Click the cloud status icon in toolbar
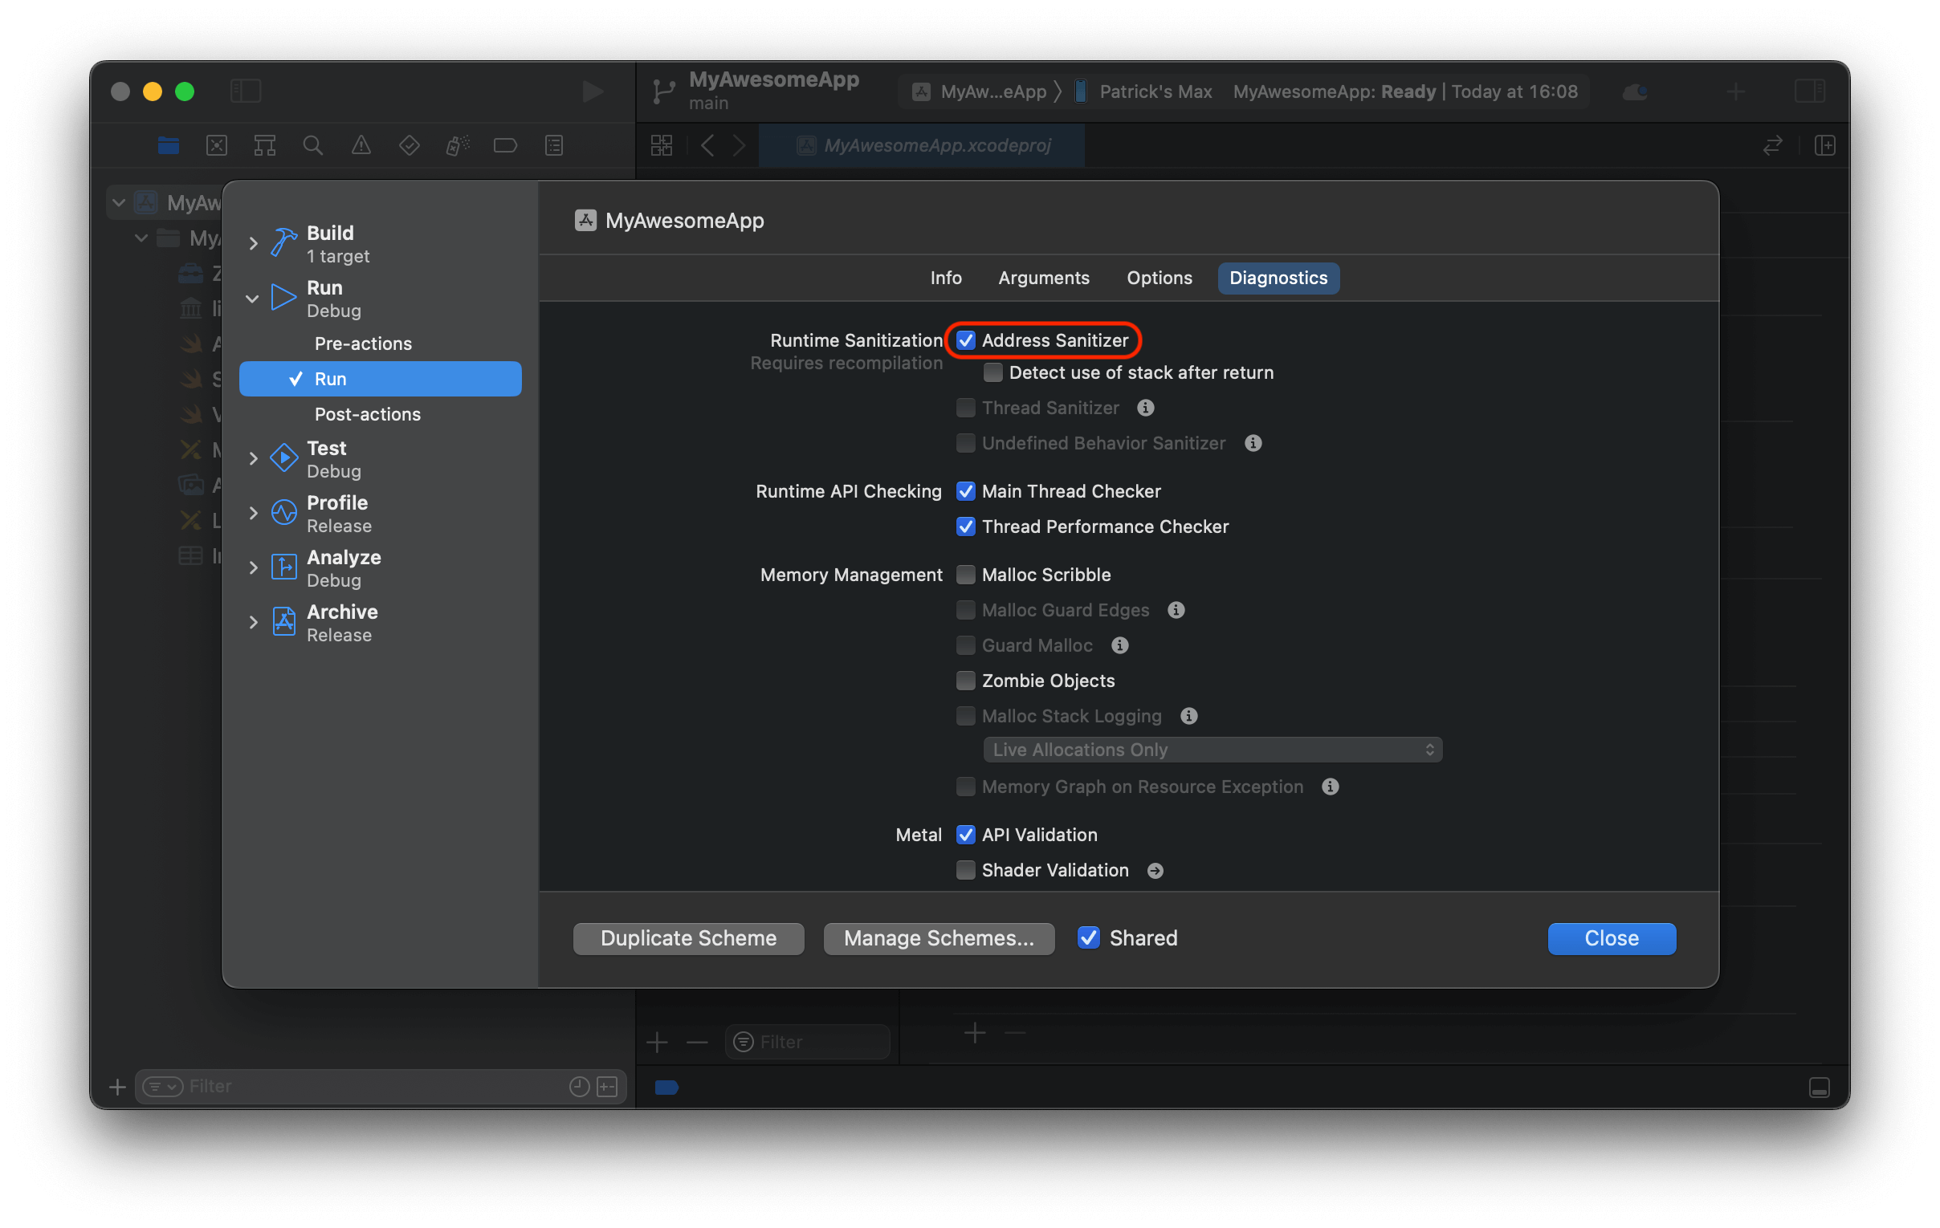Screen dimensions: 1940x1228 (x=1636, y=91)
